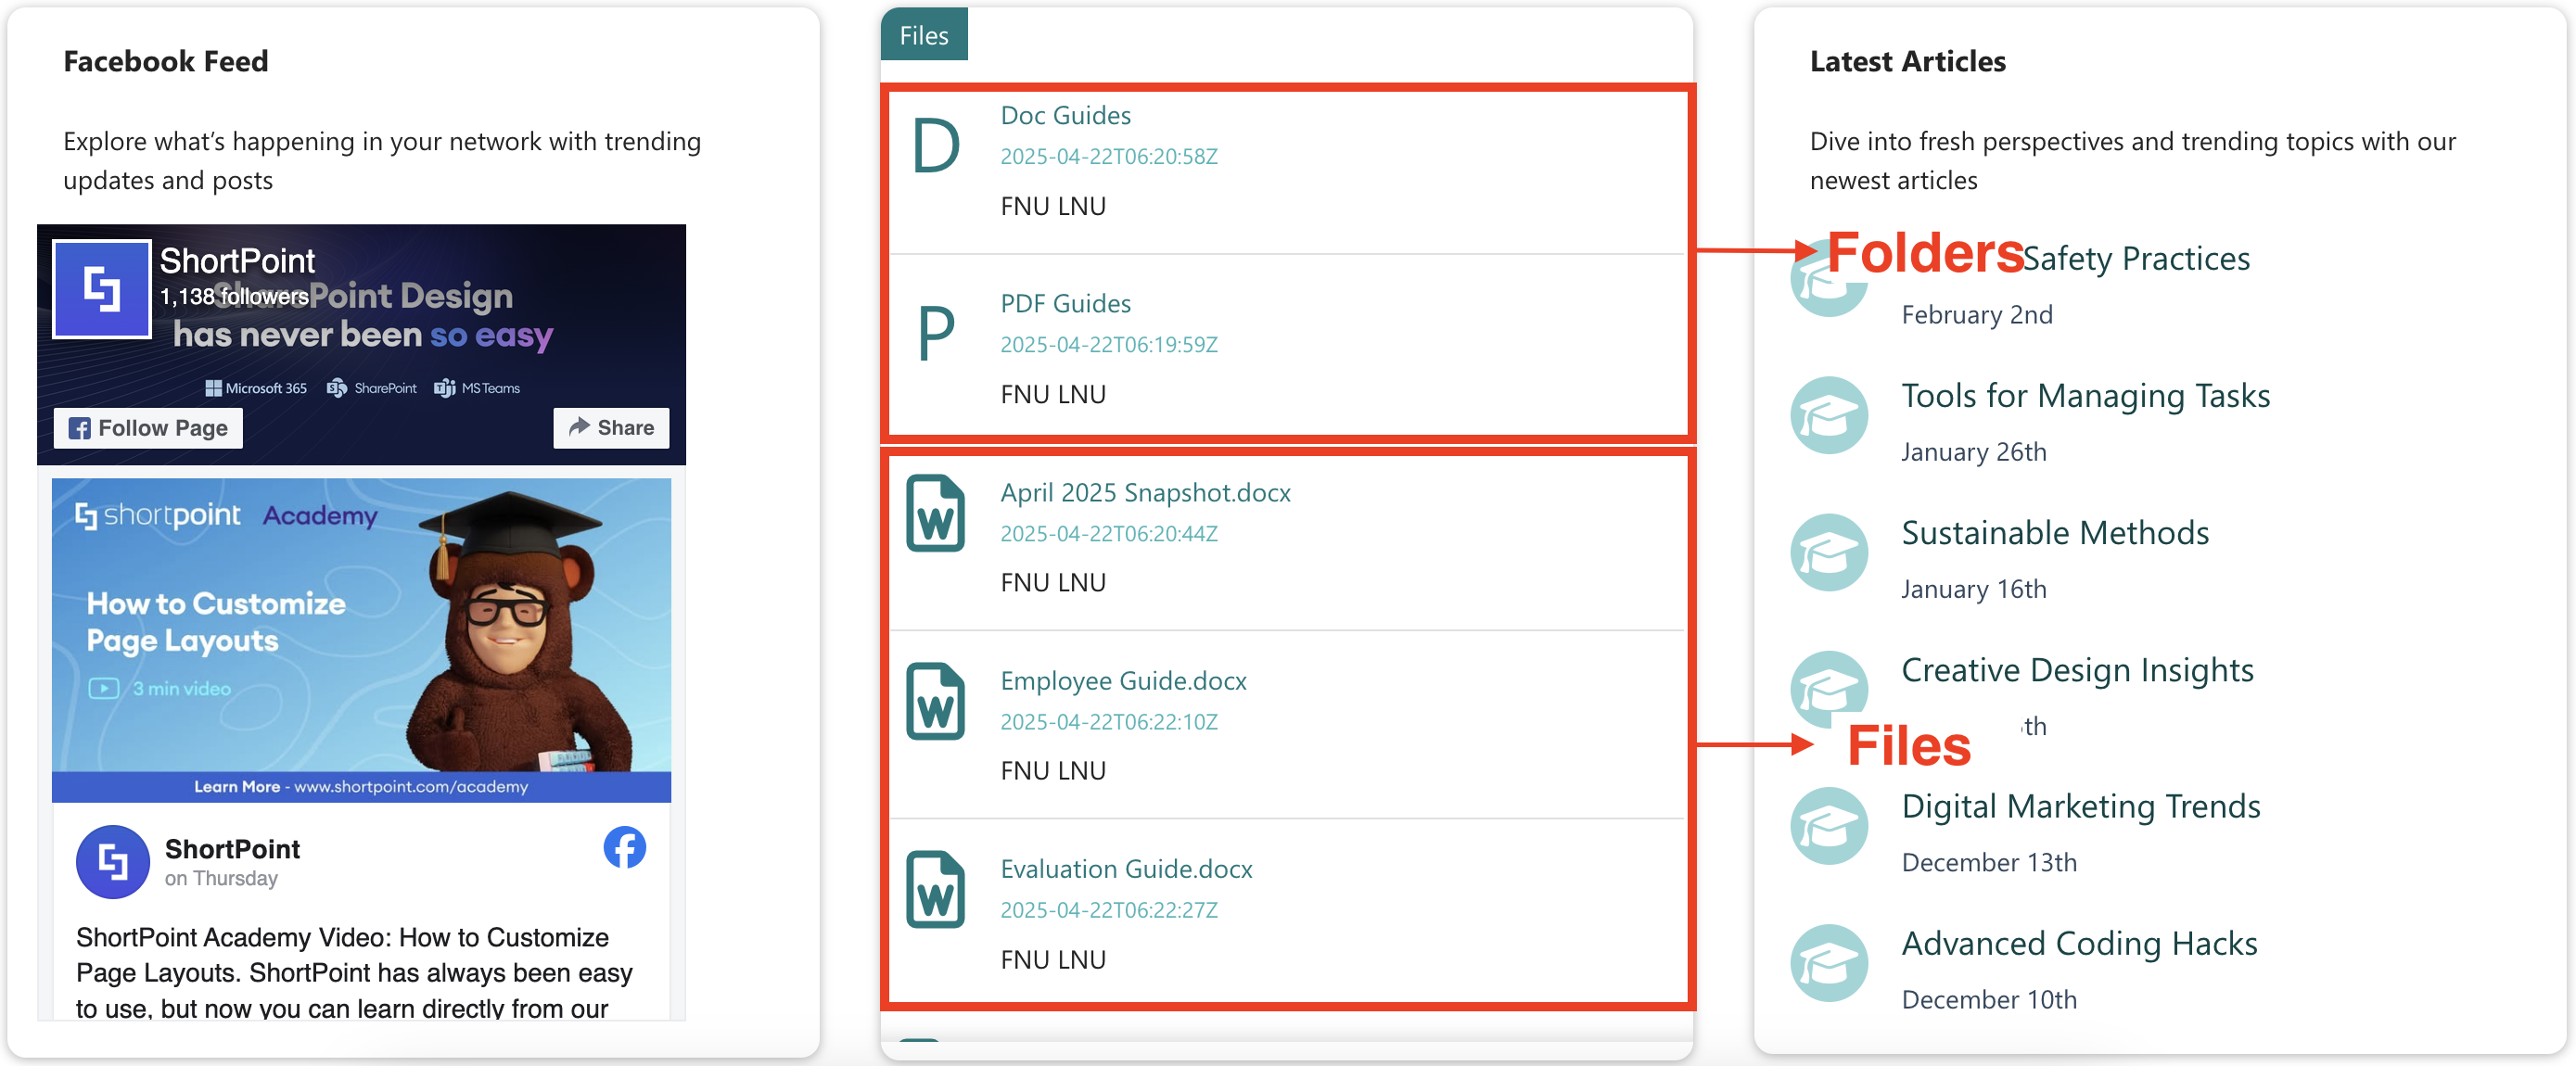Click graduation cap icon beside Sustainable Methods
Screen dimensions: 2576x1066
(x=1828, y=553)
